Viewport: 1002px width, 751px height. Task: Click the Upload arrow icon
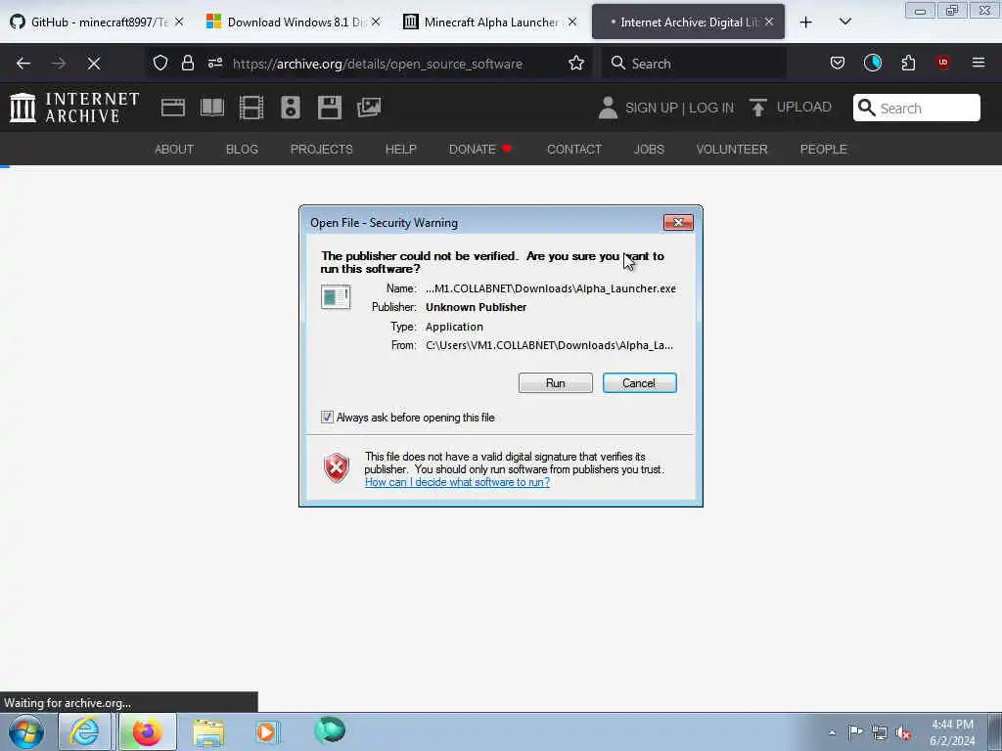758,108
